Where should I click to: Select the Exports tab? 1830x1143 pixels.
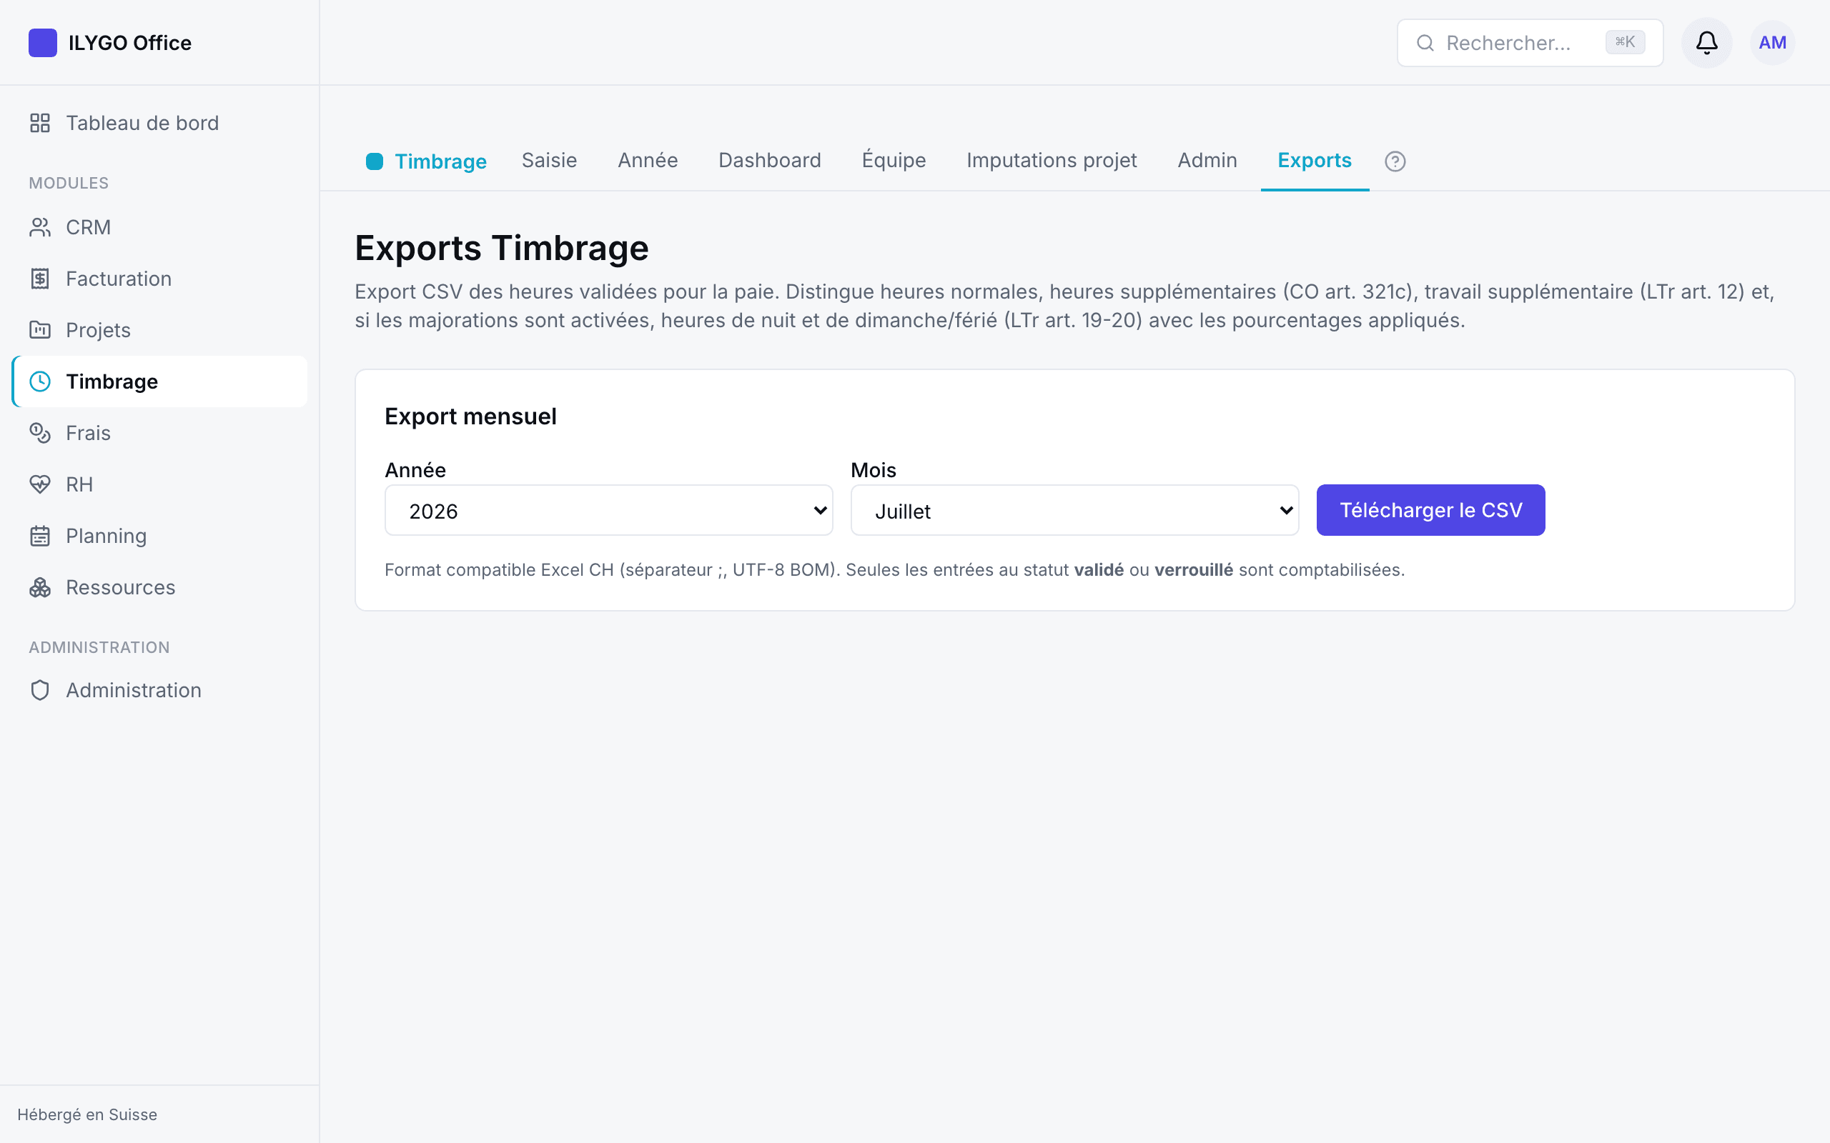click(x=1315, y=160)
